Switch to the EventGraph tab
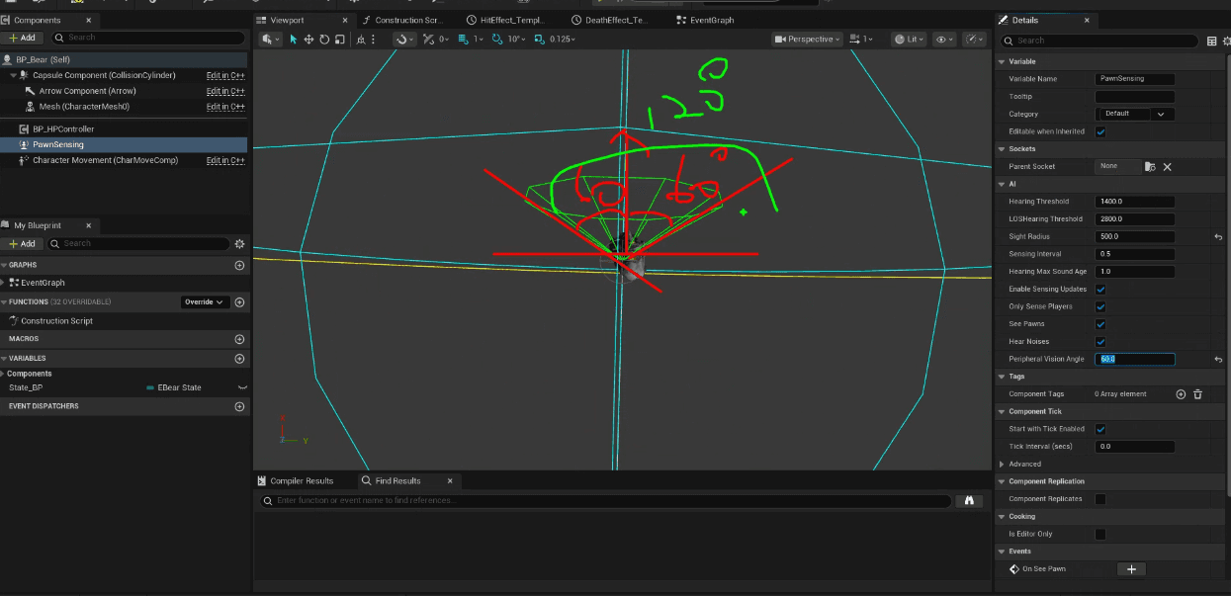 tap(710, 20)
